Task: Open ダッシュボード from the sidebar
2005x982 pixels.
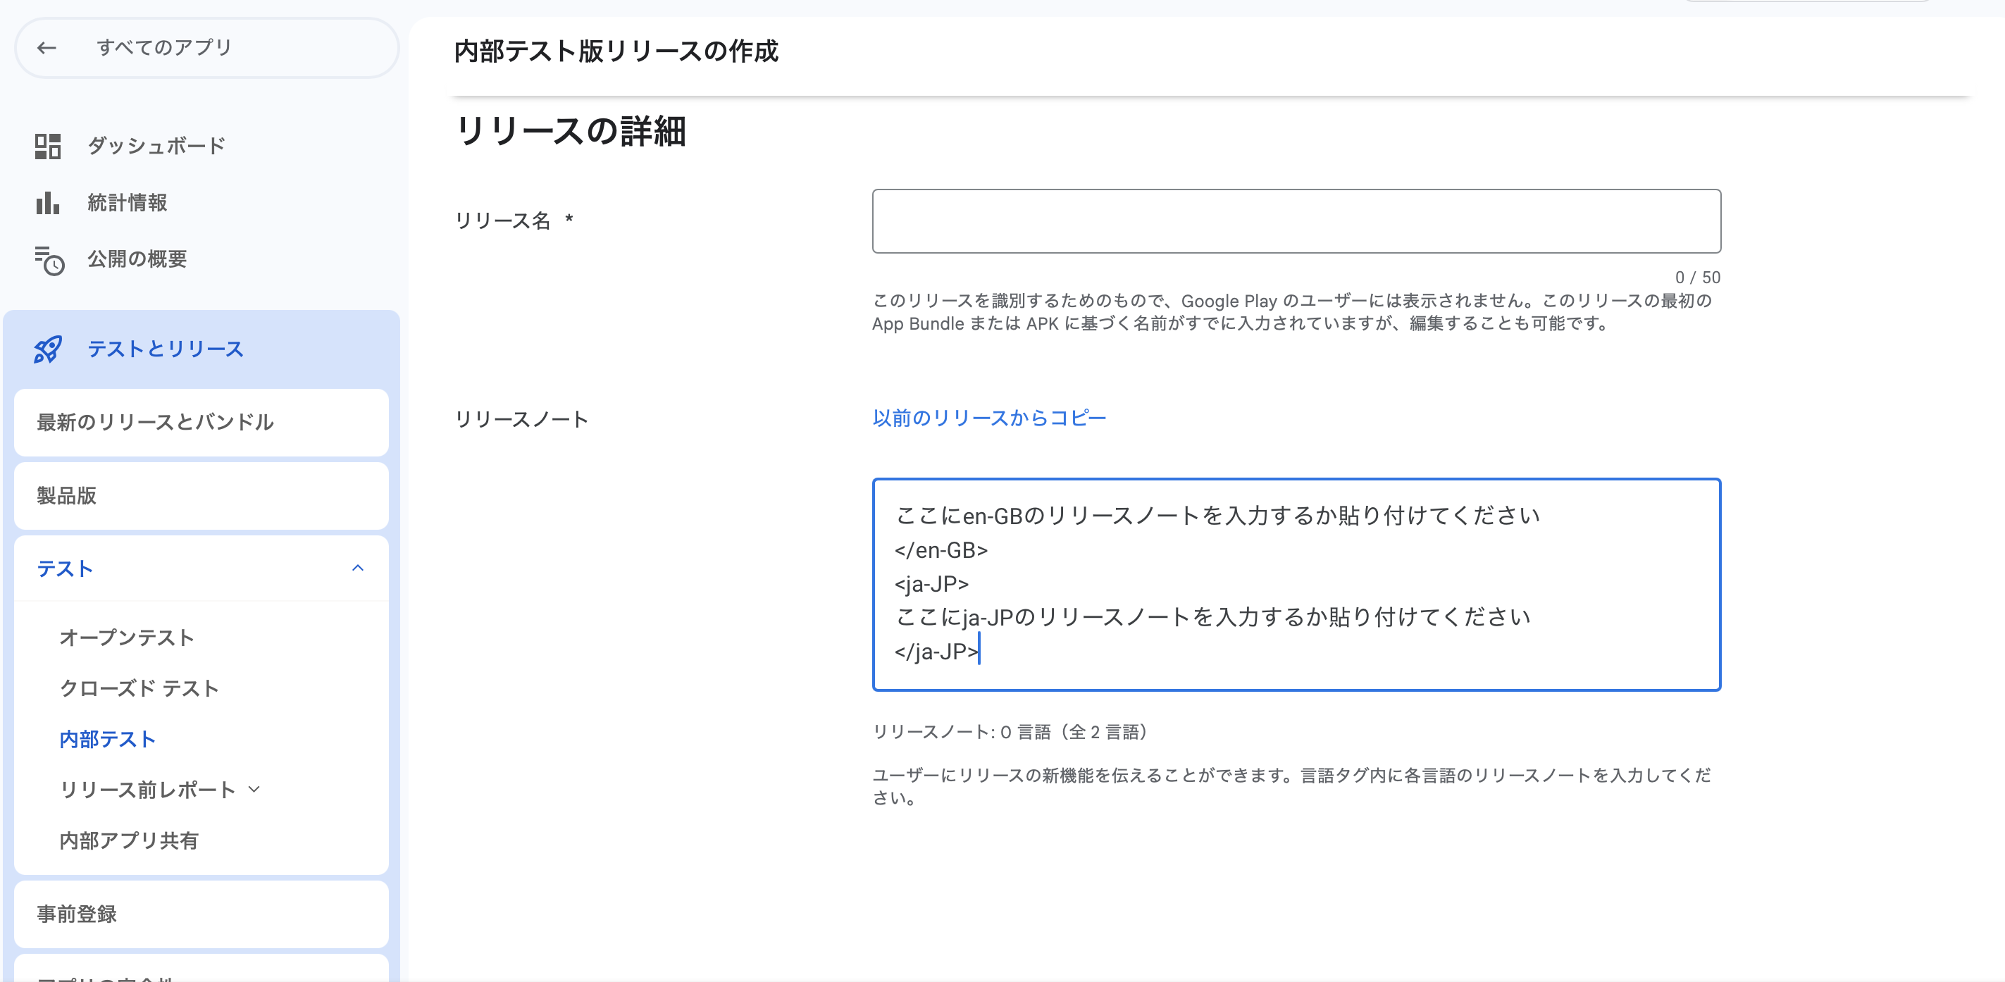Action: click(x=156, y=146)
